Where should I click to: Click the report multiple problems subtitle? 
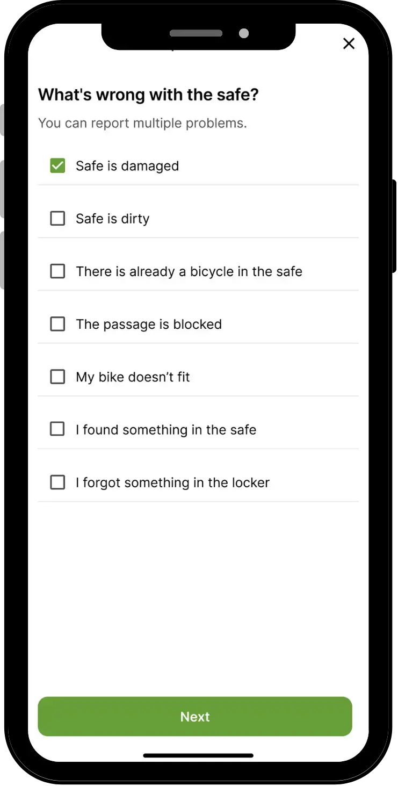(x=142, y=123)
